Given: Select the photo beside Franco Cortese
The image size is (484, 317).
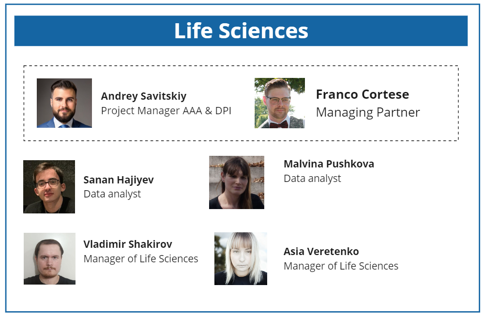Looking at the screenshot, I should coord(280,103).
